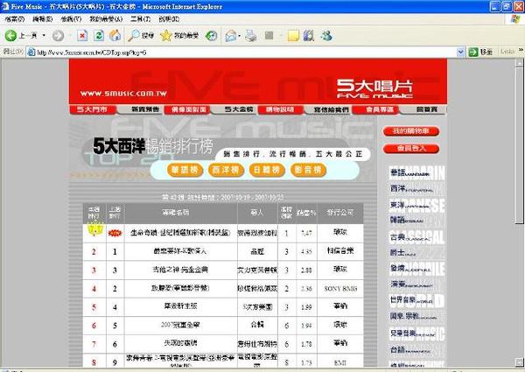The height and width of the screenshot is (372, 525).
Task: Open the 說明(H) Help menu
Action: pyautogui.click(x=169, y=19)
